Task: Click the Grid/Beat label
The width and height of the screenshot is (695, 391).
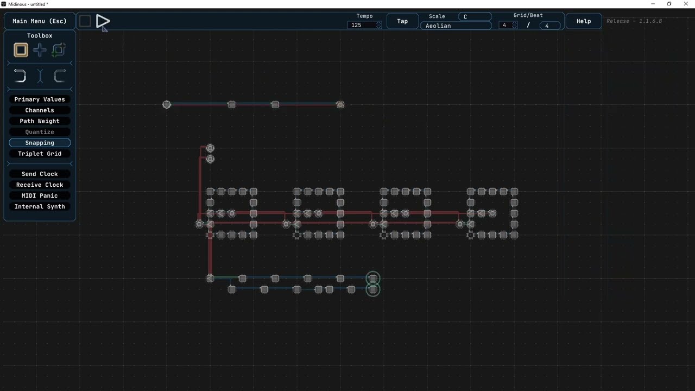Action: tap(528, 15)
